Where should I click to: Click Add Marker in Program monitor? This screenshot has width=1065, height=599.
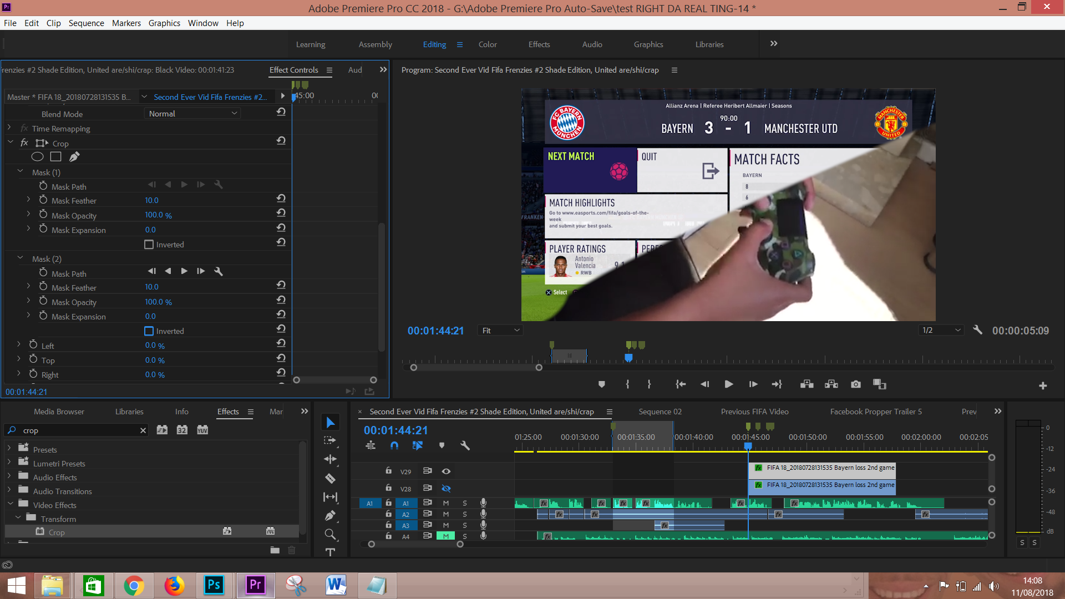point(602,384)
